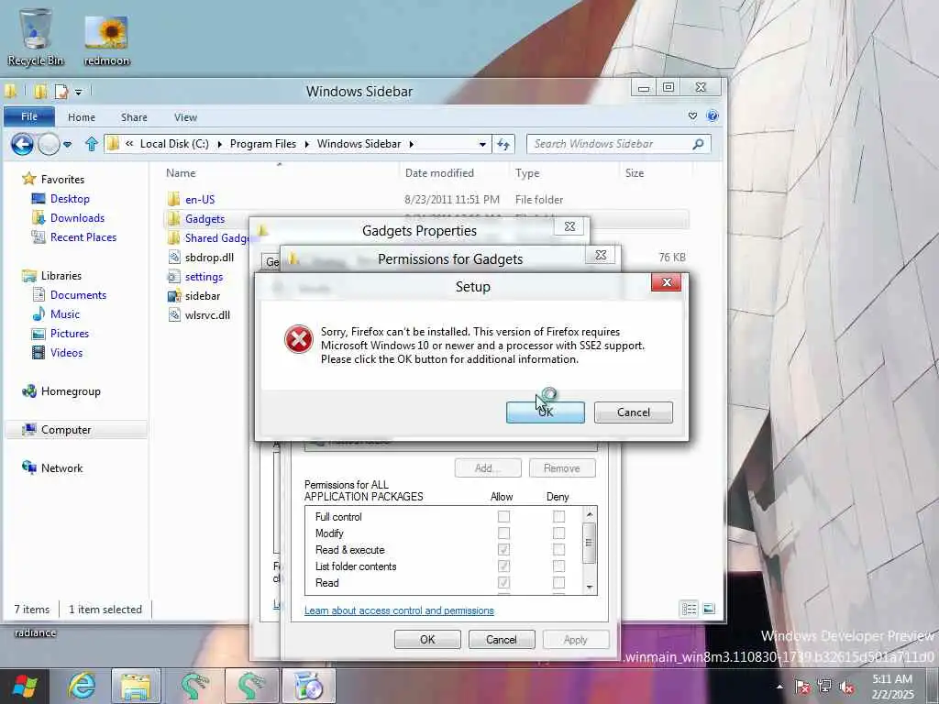939x704 pixels.
Task: Toggle List folder contents Allow checkbox
Action: [503, 566]
